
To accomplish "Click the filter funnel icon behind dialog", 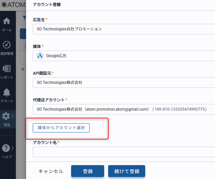I will click(x=24, y=18).
